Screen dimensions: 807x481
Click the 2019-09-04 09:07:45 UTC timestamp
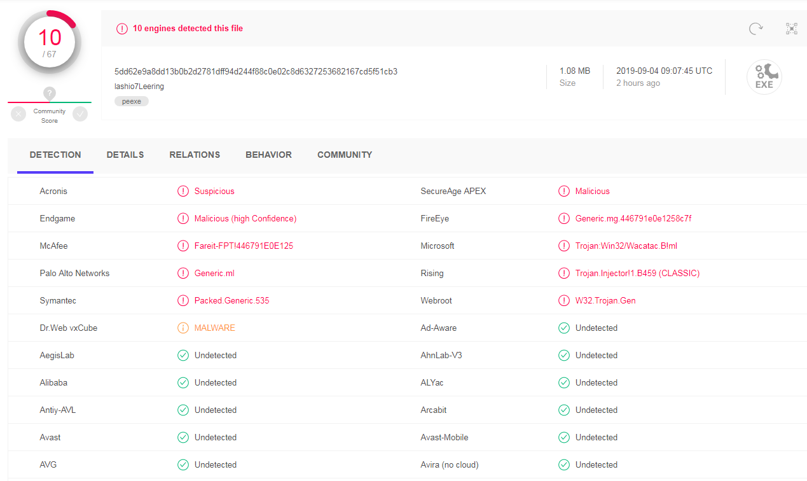click(x=664, y=71)
